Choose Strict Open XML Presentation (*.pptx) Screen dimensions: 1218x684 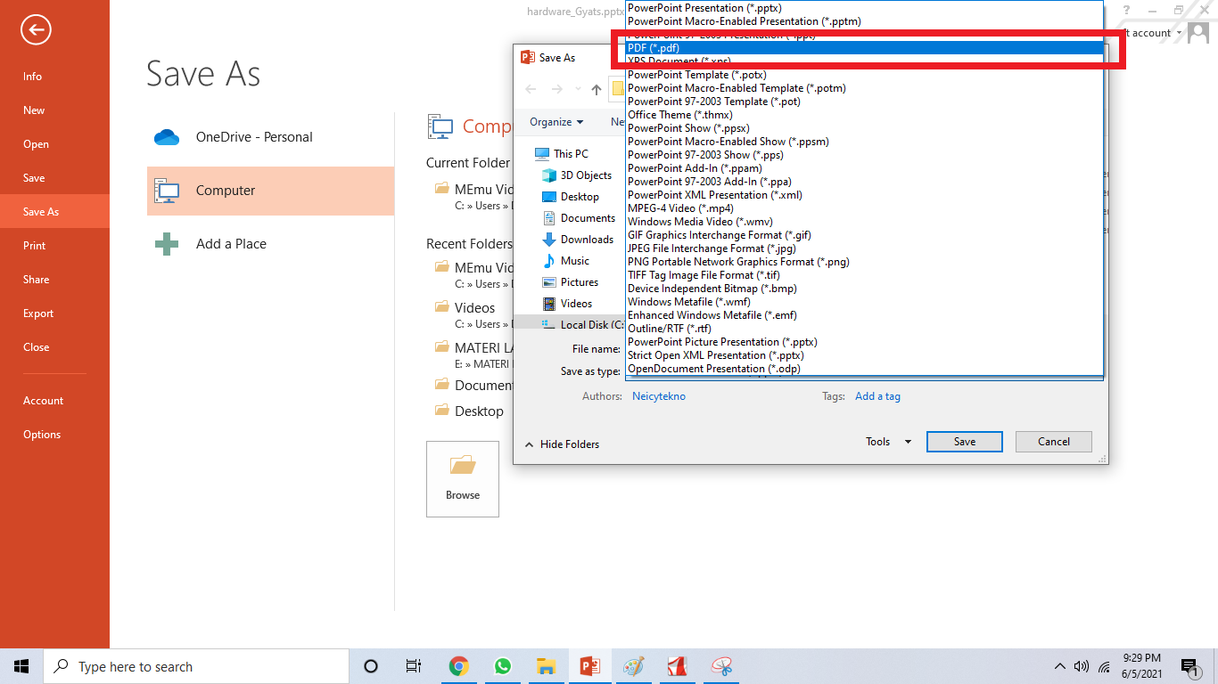(864, 355)
